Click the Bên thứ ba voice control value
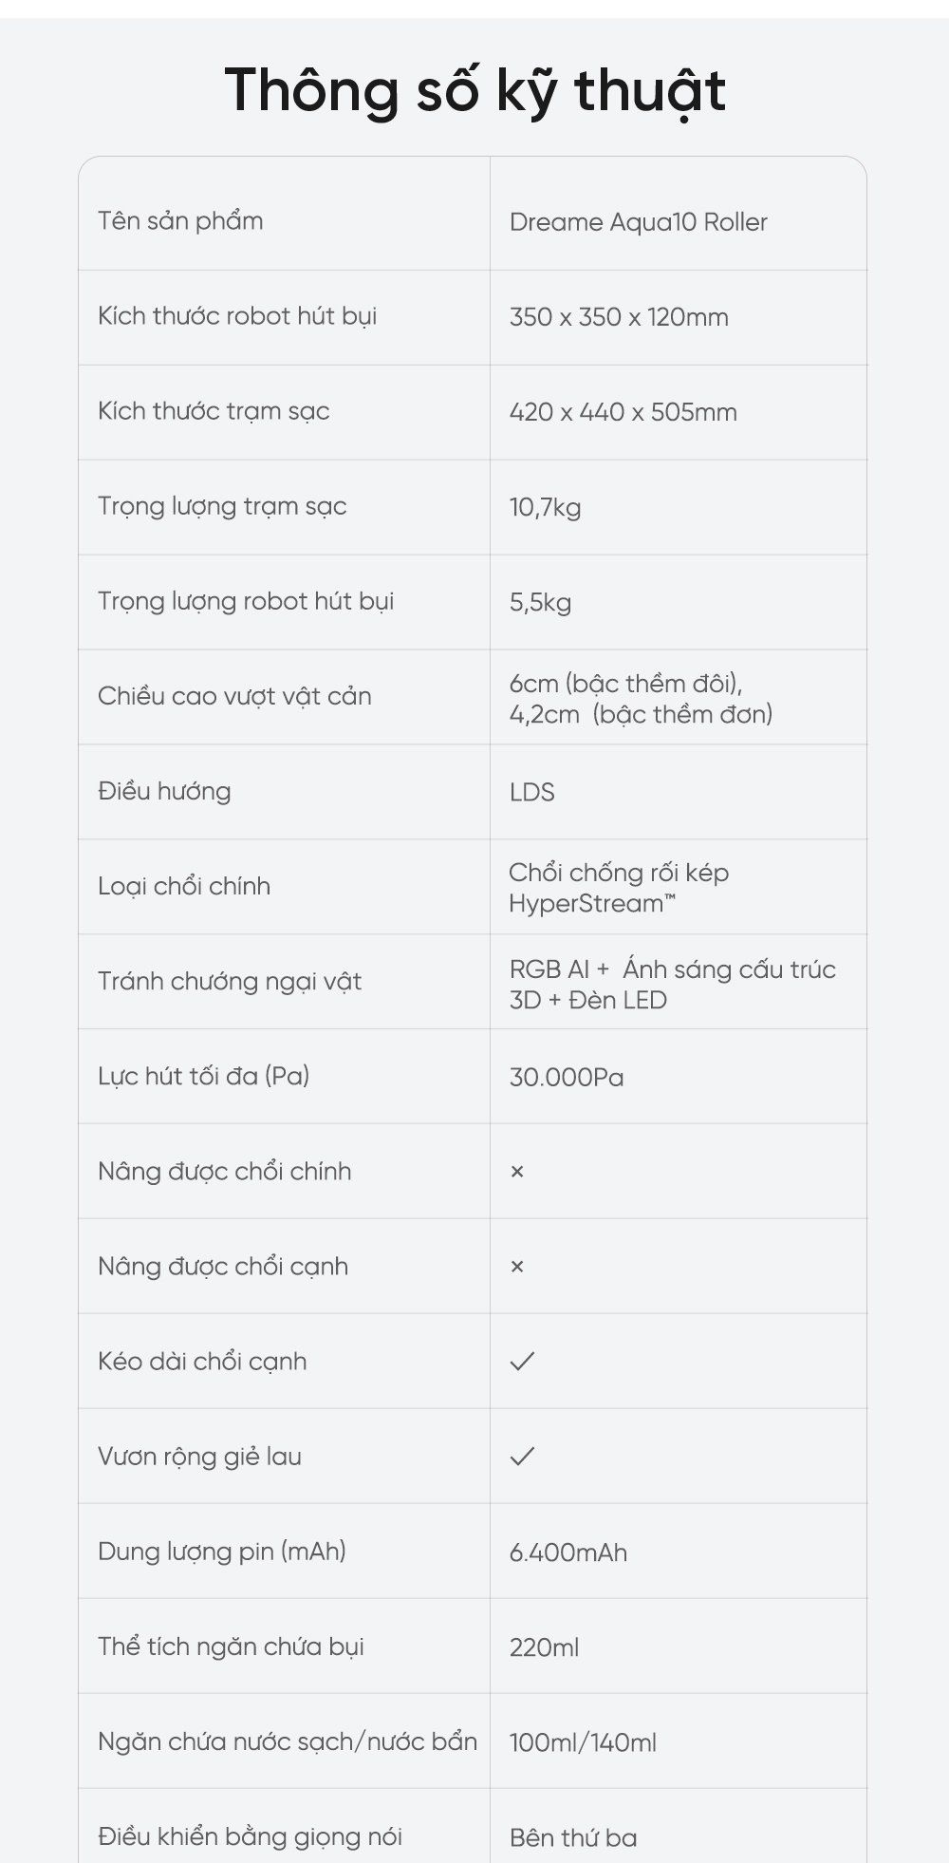949x1863 pixels. [x=572, y=1837]
